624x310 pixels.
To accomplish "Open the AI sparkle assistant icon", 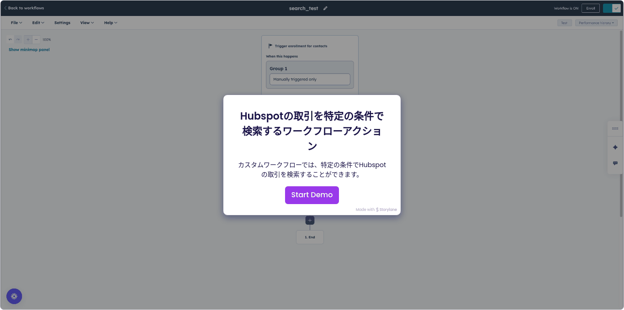I will [x=615, y=147].
